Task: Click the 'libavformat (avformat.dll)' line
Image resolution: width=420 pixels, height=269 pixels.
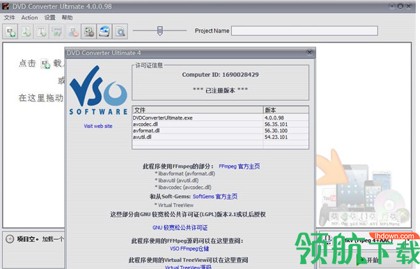Action: click(185, 174)
